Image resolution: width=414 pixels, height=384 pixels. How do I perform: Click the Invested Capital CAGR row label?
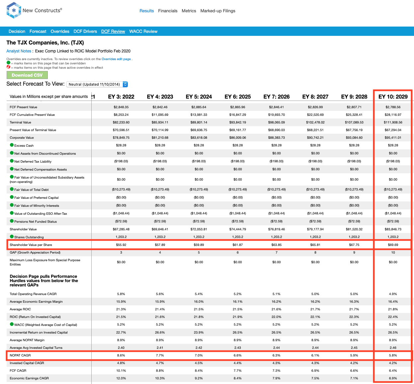pos(27,363)
